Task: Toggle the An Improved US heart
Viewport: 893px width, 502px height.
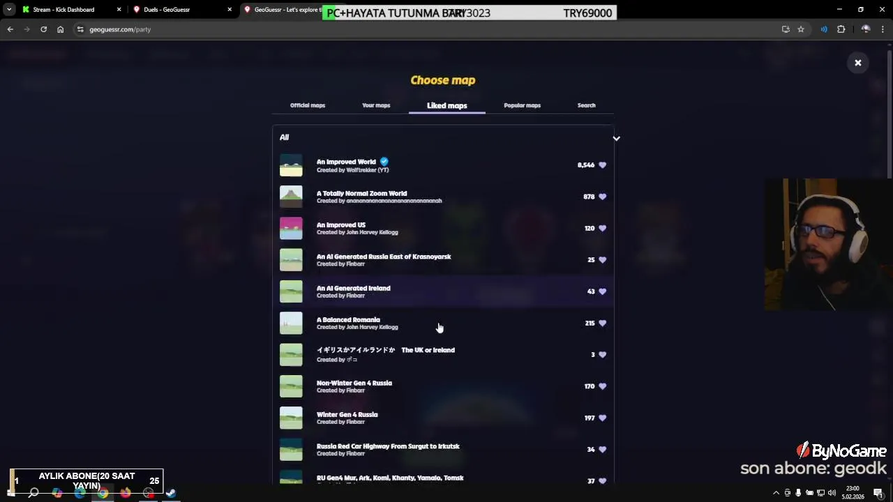Action: (x=603, y=228)
